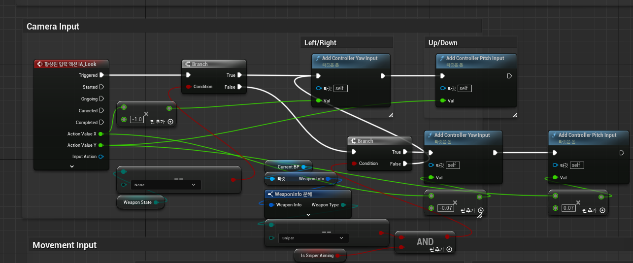This screenshot has height=263, width=633.
Task: Click Val pin on upper Pitch Input node
Action: pyautogui.click(x=442, y=100)
